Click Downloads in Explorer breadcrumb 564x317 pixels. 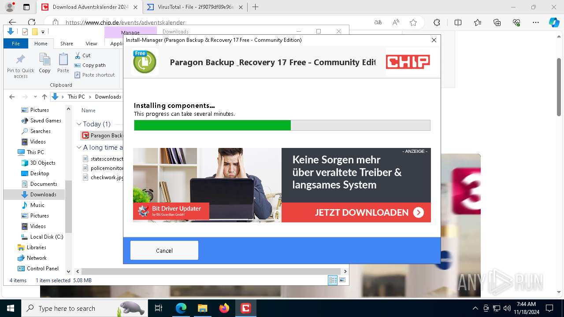108,97
